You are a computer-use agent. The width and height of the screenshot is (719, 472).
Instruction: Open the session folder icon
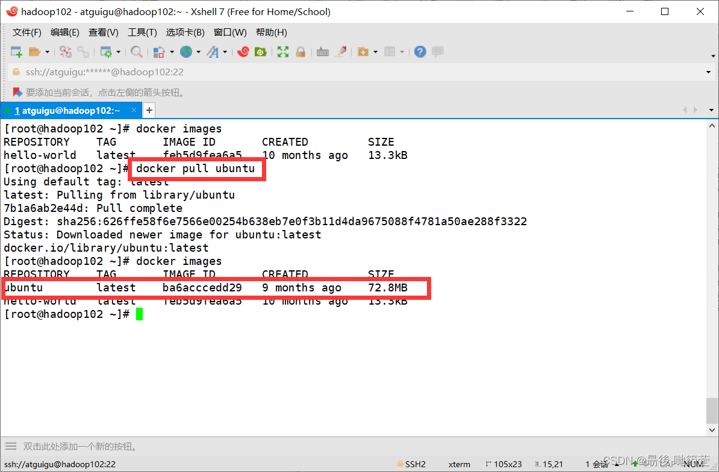click(x=35, y=52)
